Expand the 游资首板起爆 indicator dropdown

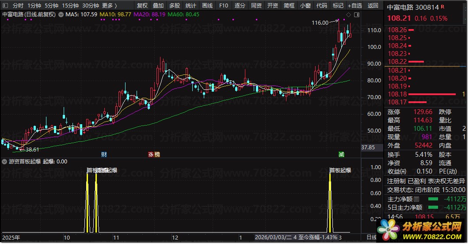pyautogui.click(x=5, y=161)
